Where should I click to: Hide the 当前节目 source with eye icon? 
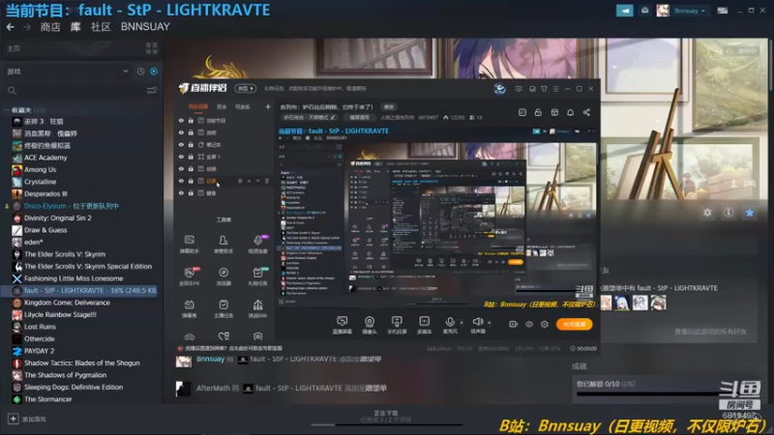(181, 120)
